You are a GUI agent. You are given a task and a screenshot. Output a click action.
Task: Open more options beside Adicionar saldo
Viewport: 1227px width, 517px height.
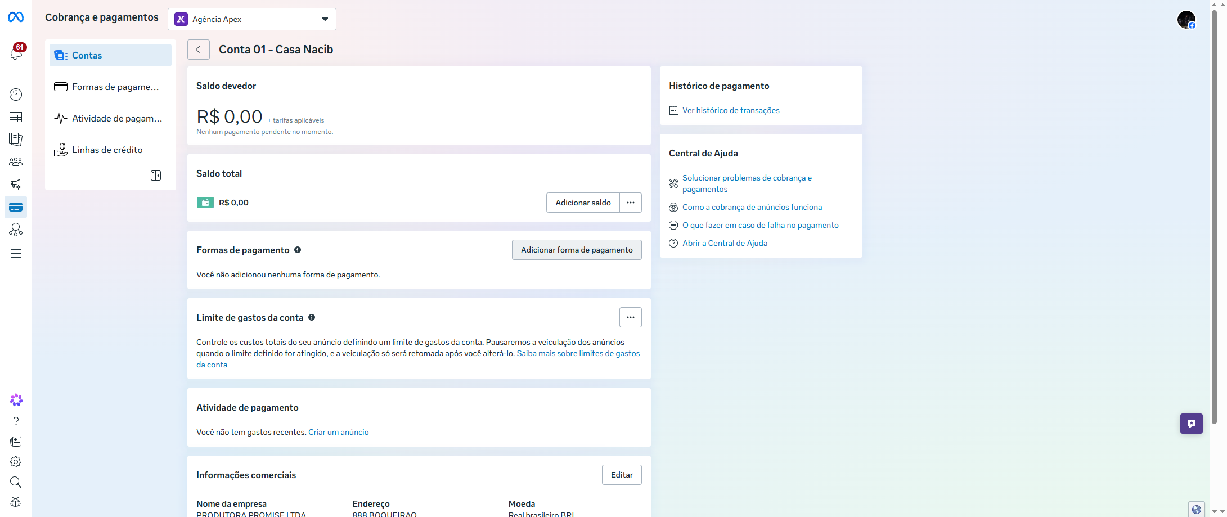(631, 203)
